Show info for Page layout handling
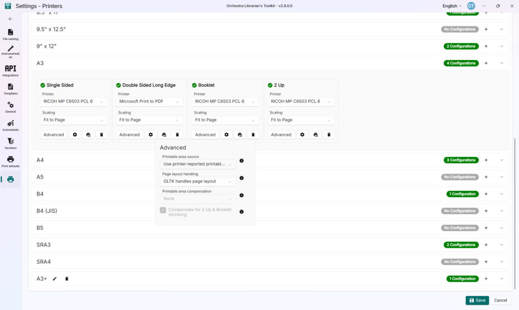 (242, 178)
